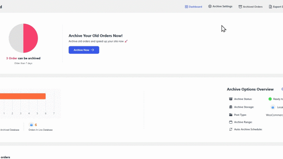Click the Archive Range calendar icon
The image size is (283, 159).
point(231,122)
